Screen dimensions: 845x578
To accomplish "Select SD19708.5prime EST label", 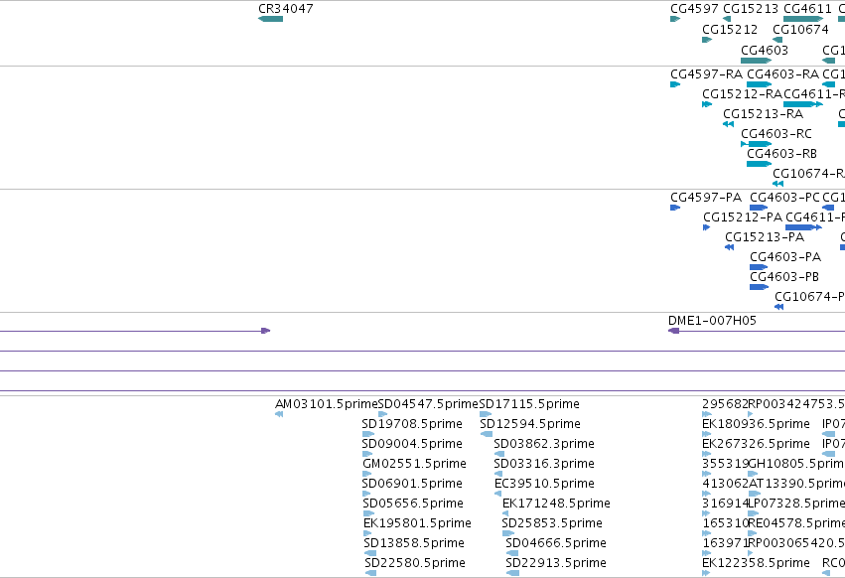I will point(412,424).
